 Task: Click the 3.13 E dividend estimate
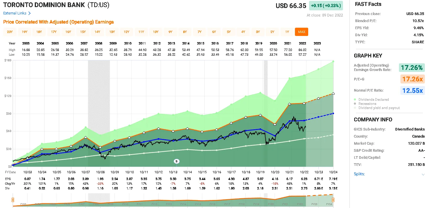click(x=333, y=188)
